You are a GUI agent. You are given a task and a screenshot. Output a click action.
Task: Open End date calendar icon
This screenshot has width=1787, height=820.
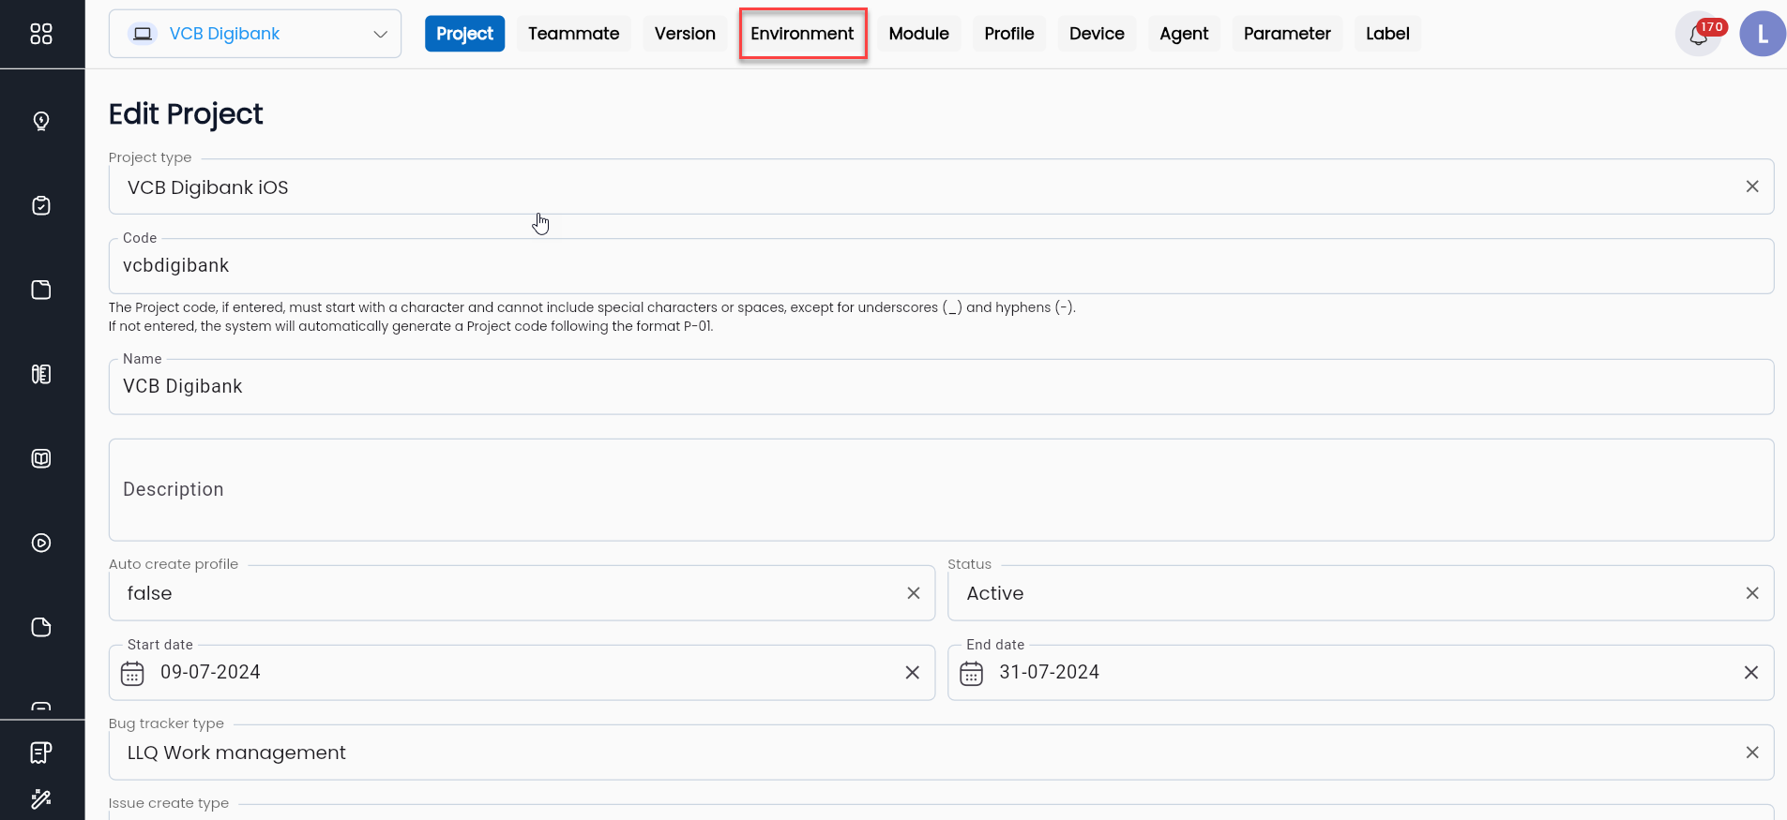pyautogui.click(x=971, y=673)
